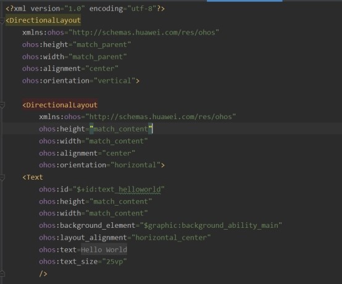342x284 pixels.
Task: Click the highlighted outer <DirectionalLayout tag
Action: click(43, 20)
